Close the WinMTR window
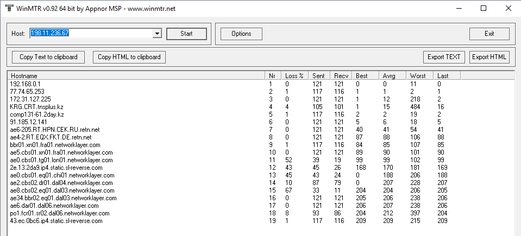The image size is (521, 236). click(508, 8)
